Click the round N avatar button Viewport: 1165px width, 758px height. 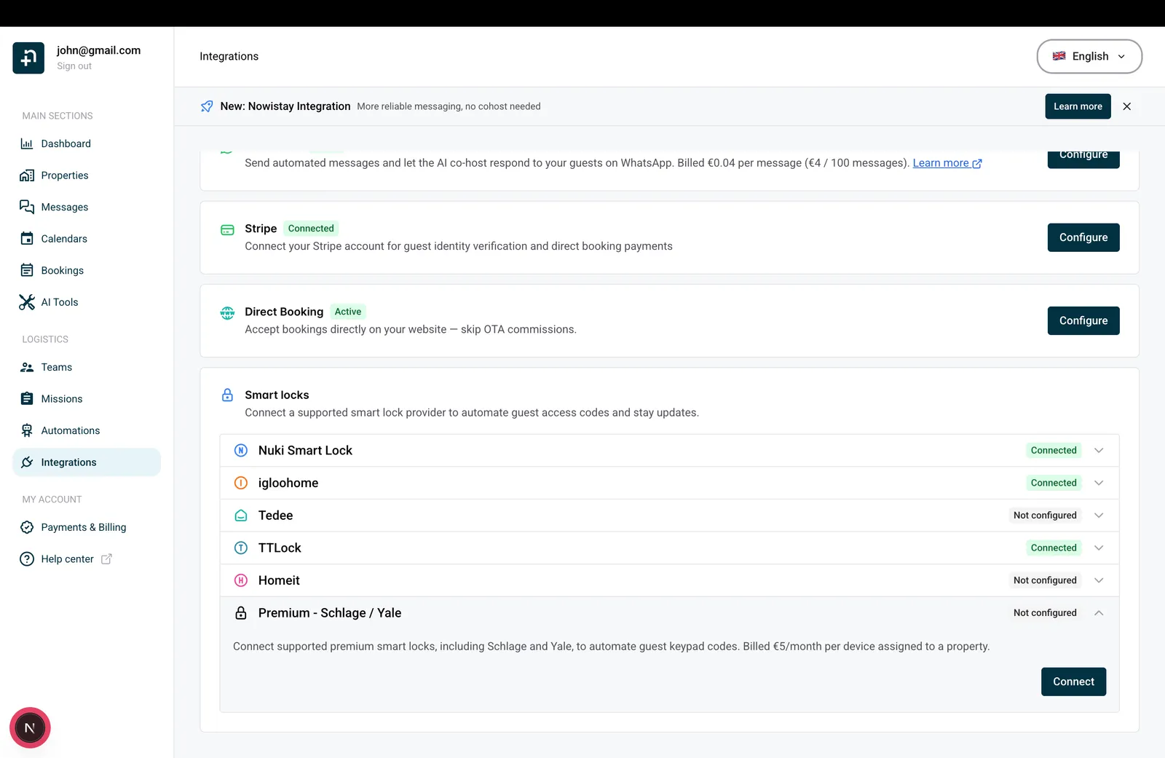30,728
